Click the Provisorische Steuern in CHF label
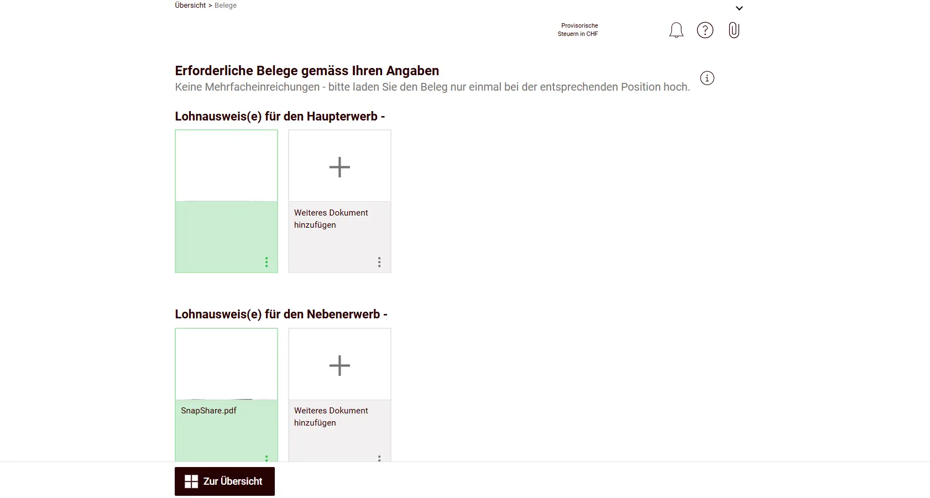Screen dimensions: 930x498 coord(578,29)
